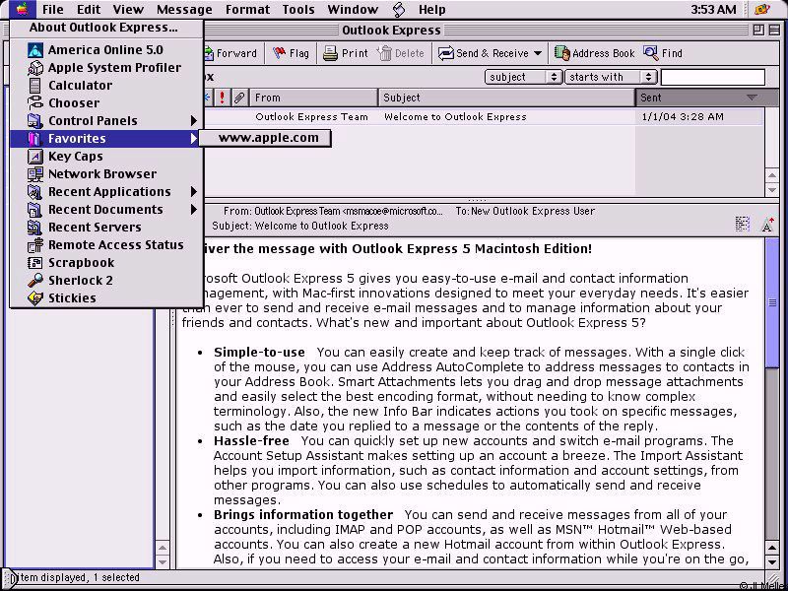
Task: Expand the Send & Receive dropdown arrow
Action: coord(538,53)
